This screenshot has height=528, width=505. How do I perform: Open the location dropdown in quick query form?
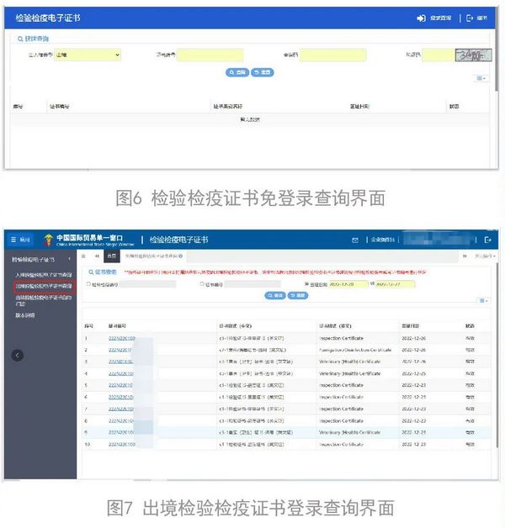point(88,55)
